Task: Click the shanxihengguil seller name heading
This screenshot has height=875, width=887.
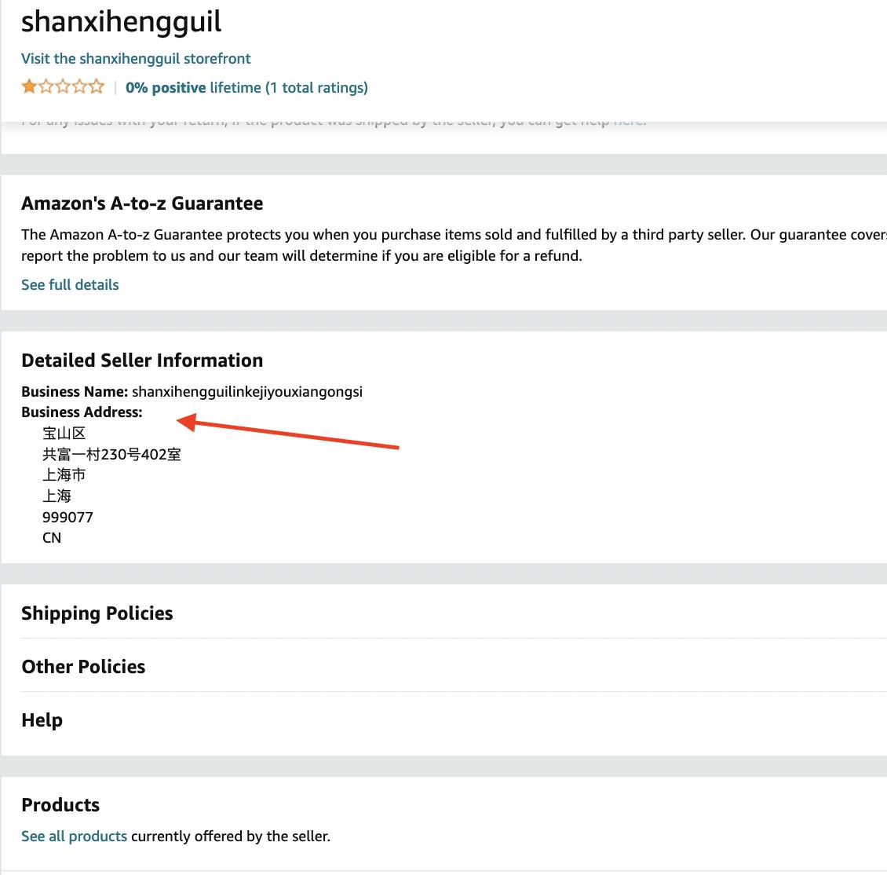Action: coord(122,21)
